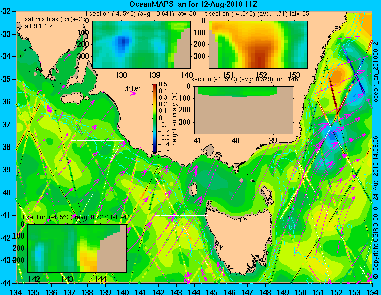Screen dimensions: 381x295
Task: Click the 134 longitude label on main axis
Action: [16, 291]
